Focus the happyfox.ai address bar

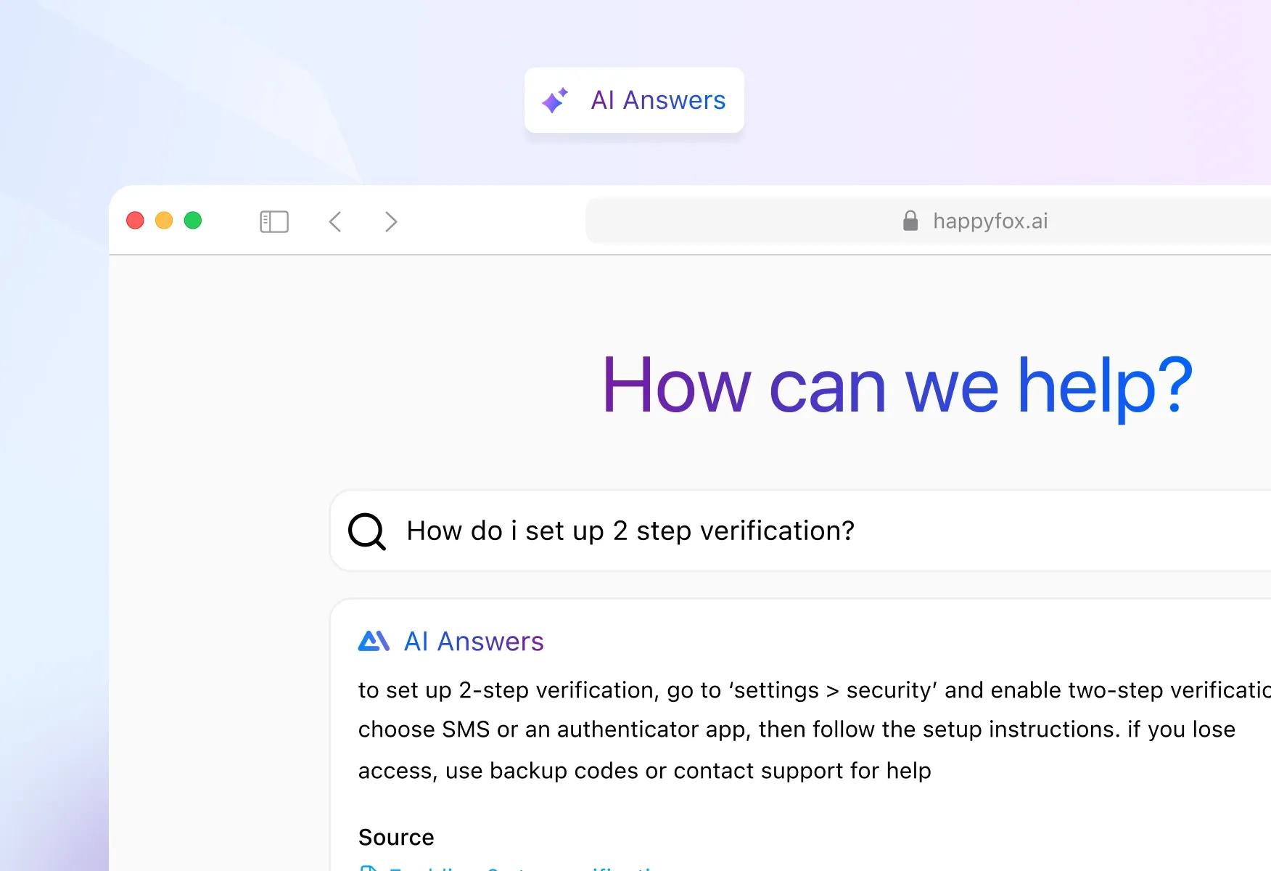tap(990, 221)
